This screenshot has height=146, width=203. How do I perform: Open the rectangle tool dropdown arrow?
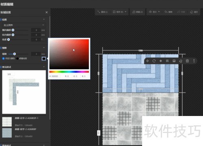[125, 12]
